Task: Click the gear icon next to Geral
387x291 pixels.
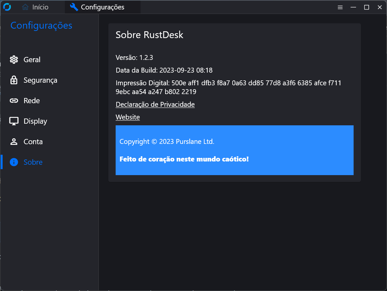Action: point(14,60)
